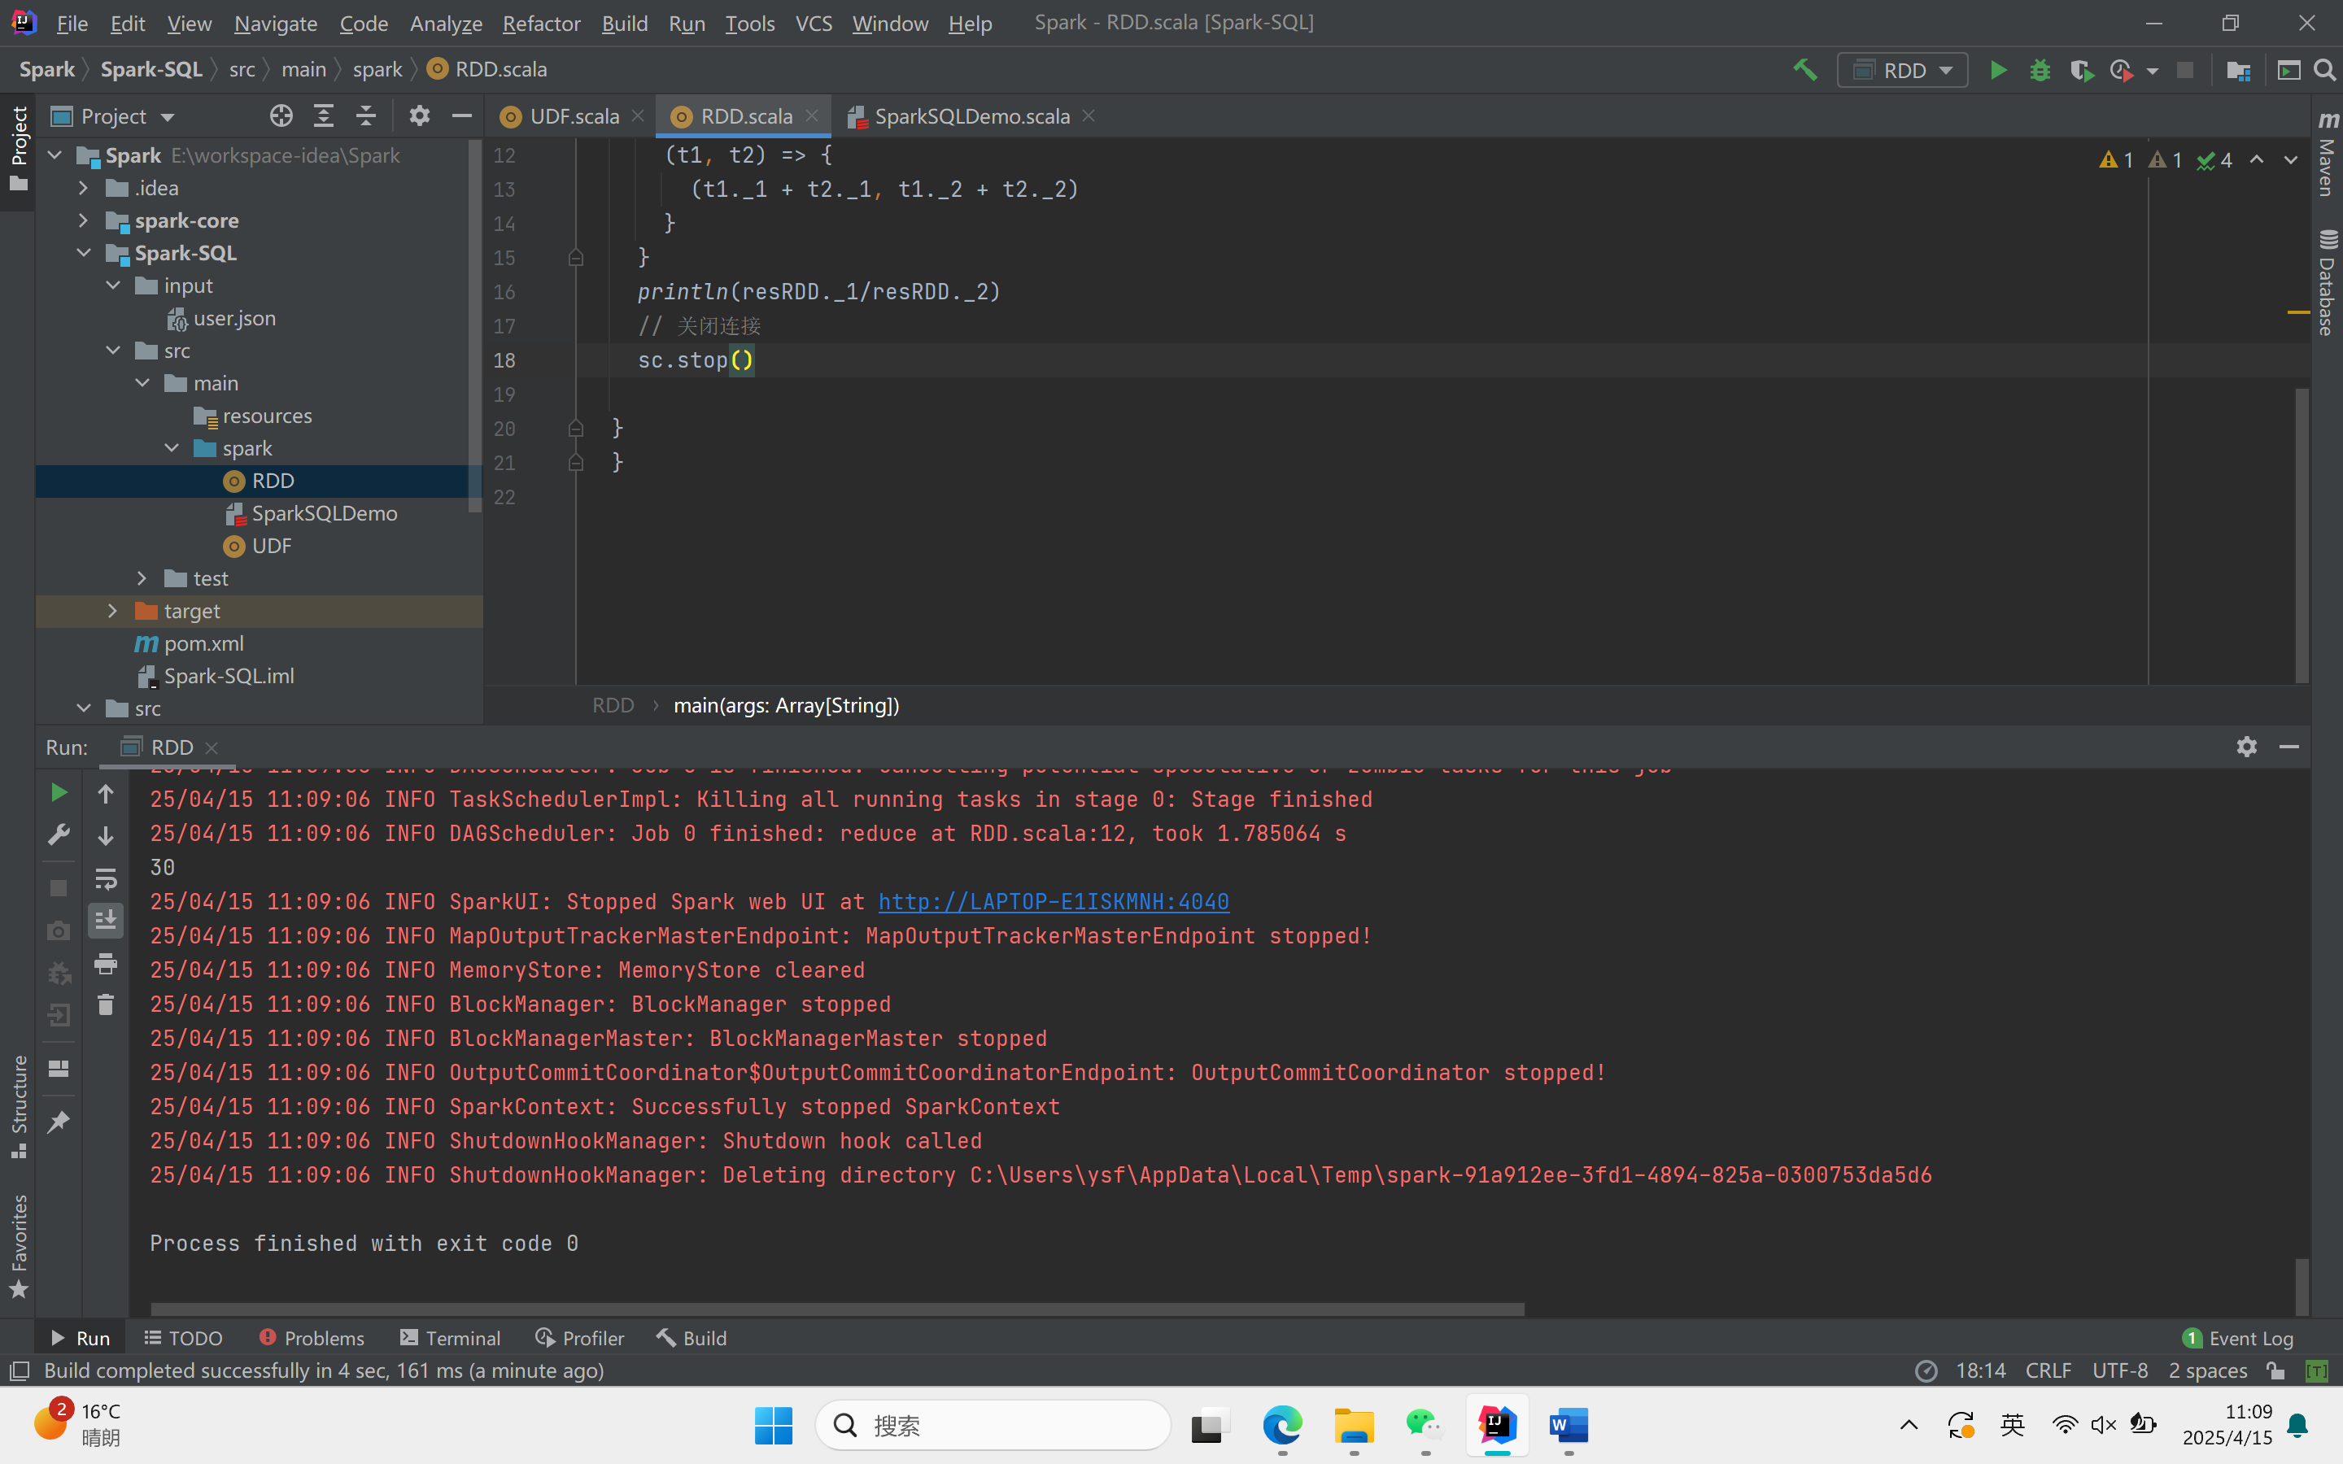
Task: Open the Refactor menu
Action: [540, 24]
